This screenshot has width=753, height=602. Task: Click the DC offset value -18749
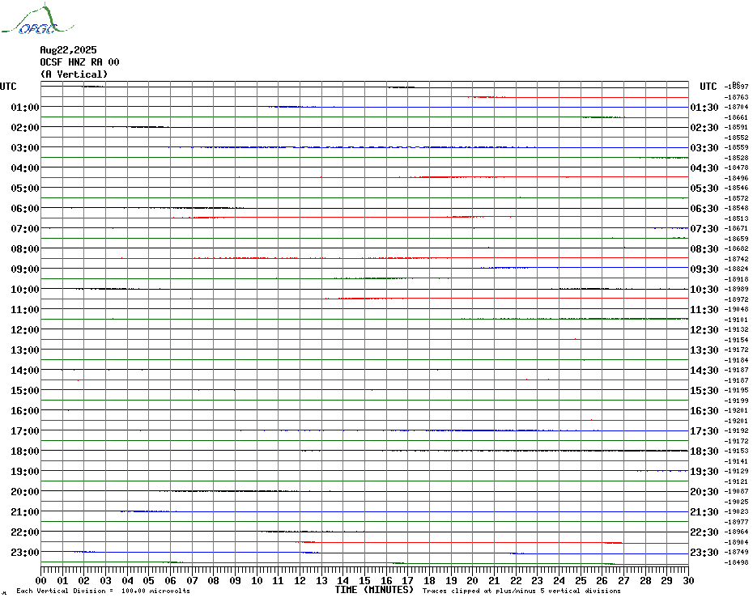coord(736,553)
